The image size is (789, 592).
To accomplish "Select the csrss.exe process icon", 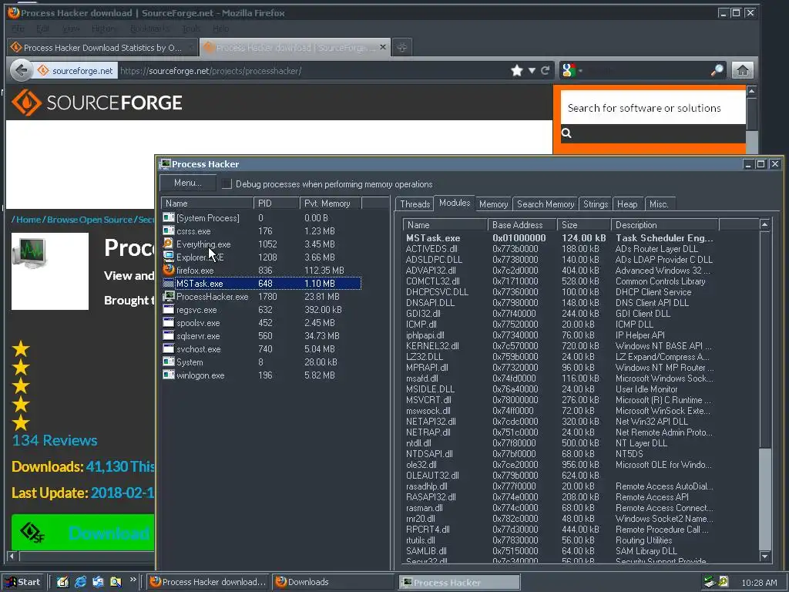I will tap(169, 230).
